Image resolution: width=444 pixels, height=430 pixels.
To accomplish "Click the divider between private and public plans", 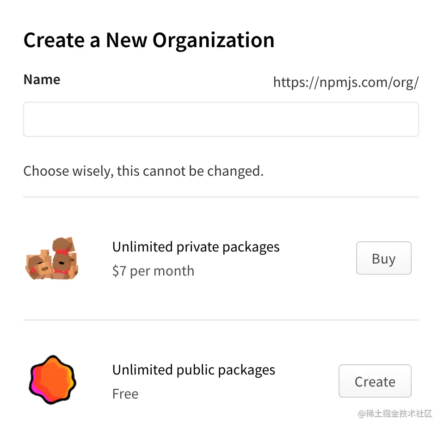I will click(x=221, y=319).
